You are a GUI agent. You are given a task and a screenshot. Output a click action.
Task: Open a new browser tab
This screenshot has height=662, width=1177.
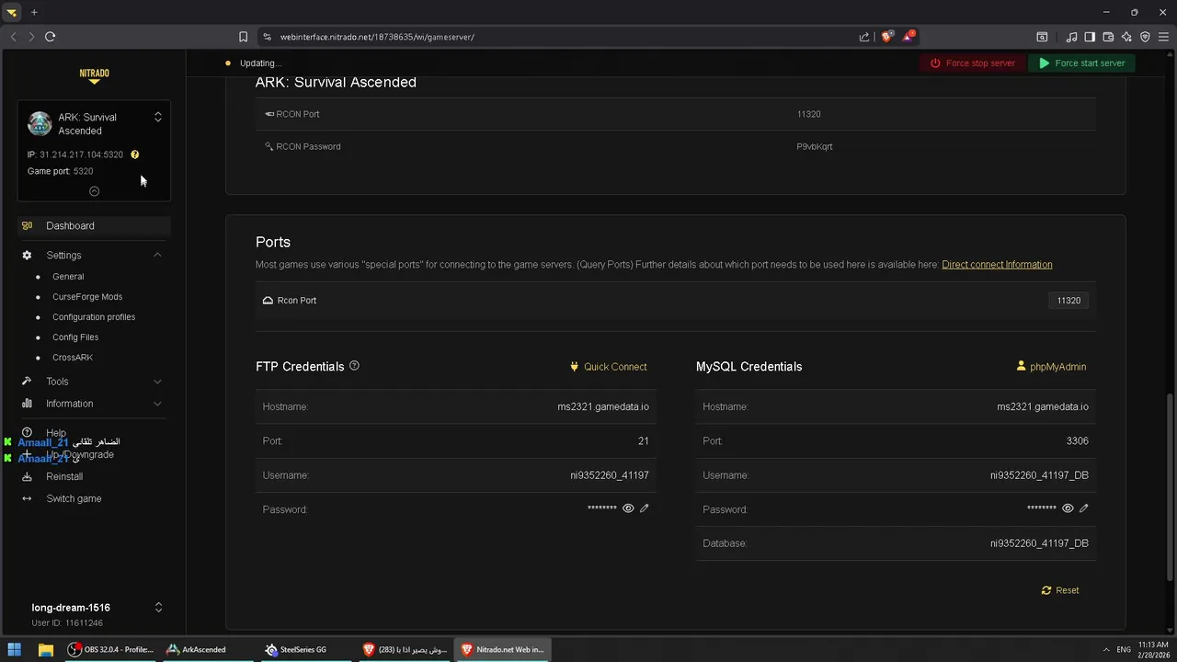click(x=34, y=12)
